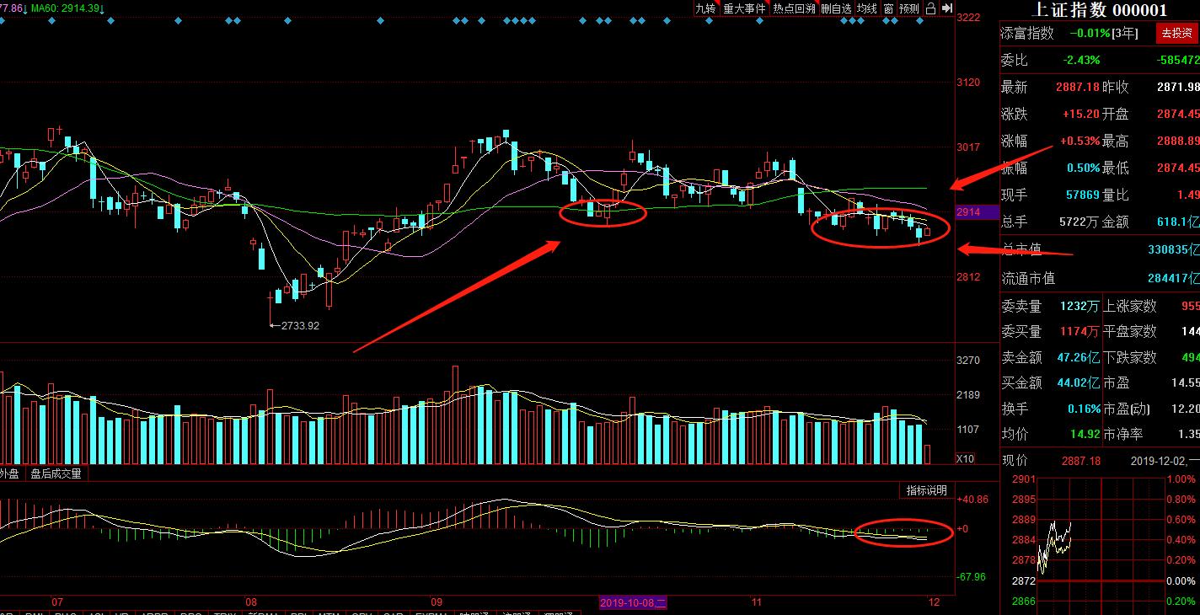Click the 最高 value 2888.89

pos(1178,141)
